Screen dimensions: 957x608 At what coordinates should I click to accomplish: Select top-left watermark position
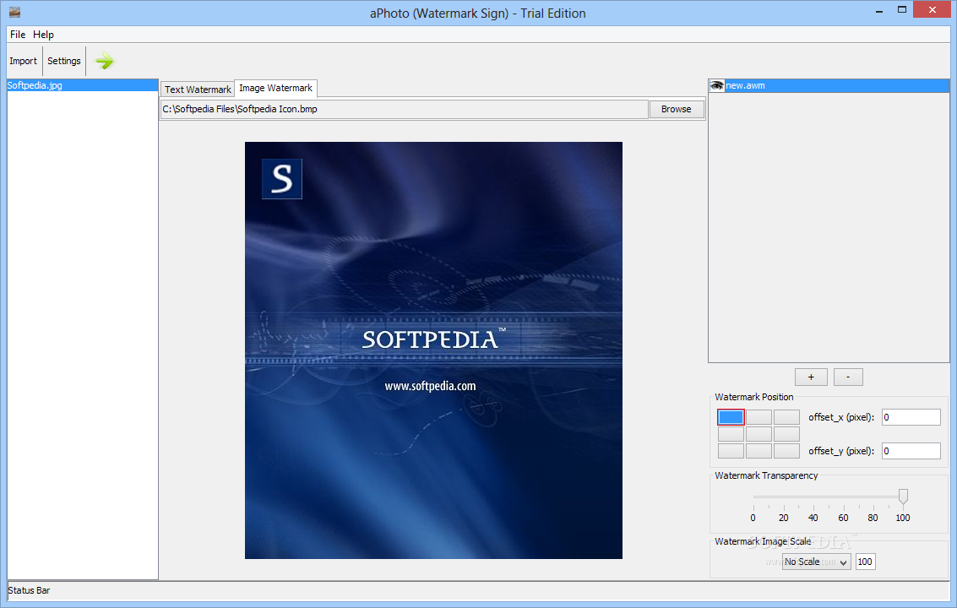coord(731,417)
